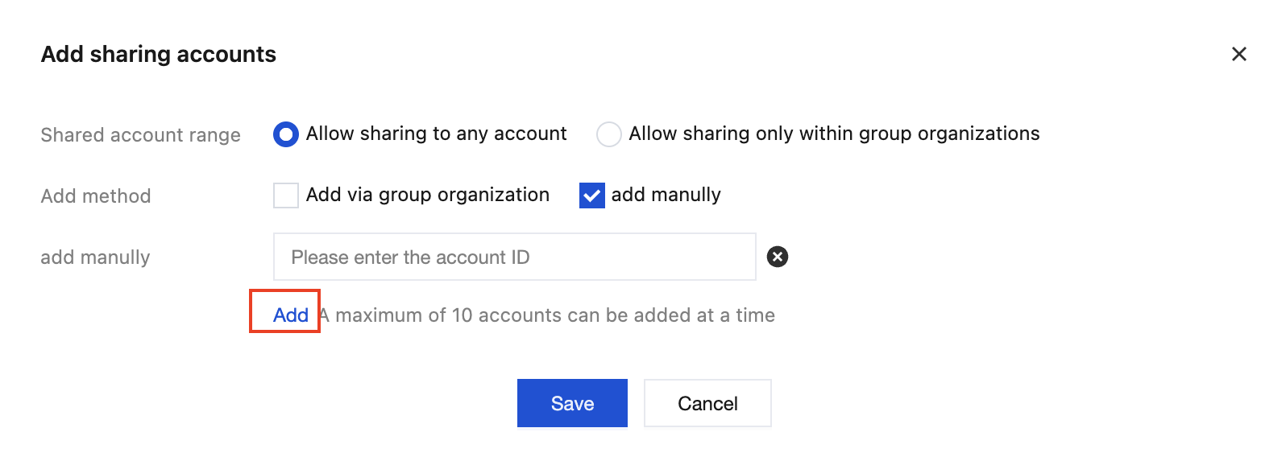1286x465 pixels.
Task: Click the "Add via group organization" label text
Action: 427,195
